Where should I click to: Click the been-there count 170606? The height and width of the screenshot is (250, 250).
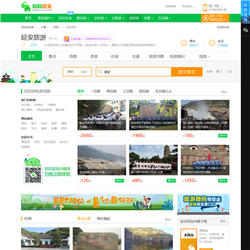[223, 45]
